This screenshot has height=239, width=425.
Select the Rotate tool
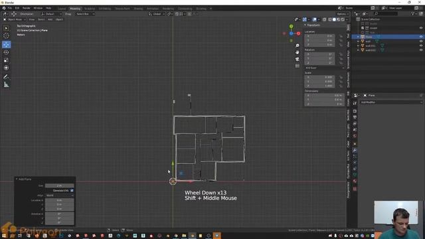pyautogui.click(x=6, y=52)
